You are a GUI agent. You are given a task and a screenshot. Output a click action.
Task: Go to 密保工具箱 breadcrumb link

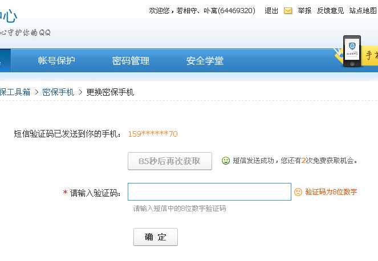coord(15,92)
